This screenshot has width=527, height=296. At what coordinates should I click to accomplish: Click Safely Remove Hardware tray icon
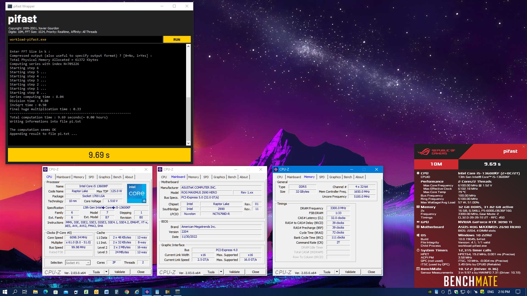[450, 292]
